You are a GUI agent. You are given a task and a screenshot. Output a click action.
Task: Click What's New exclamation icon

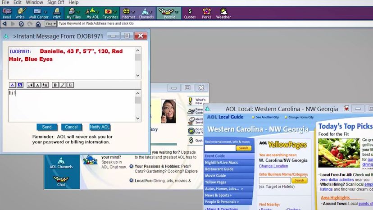click(190, 101)
